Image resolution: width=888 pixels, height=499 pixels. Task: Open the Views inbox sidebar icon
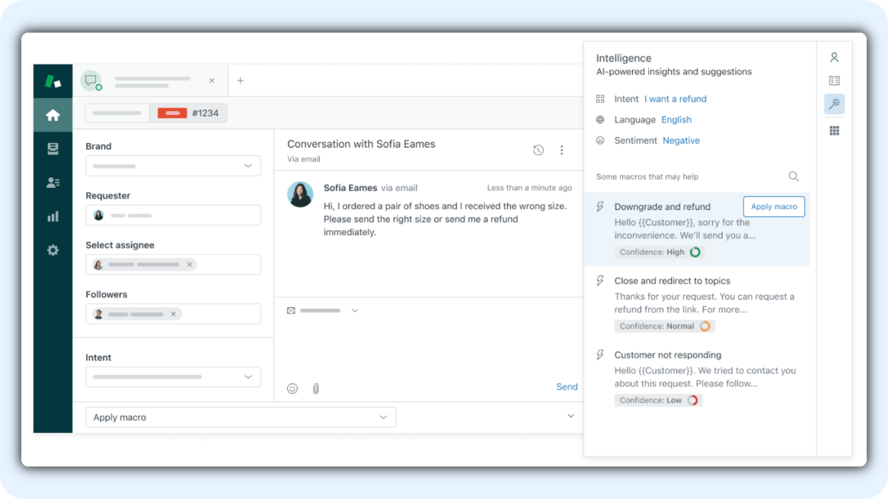pyautogui.click(x=53, y=149)
